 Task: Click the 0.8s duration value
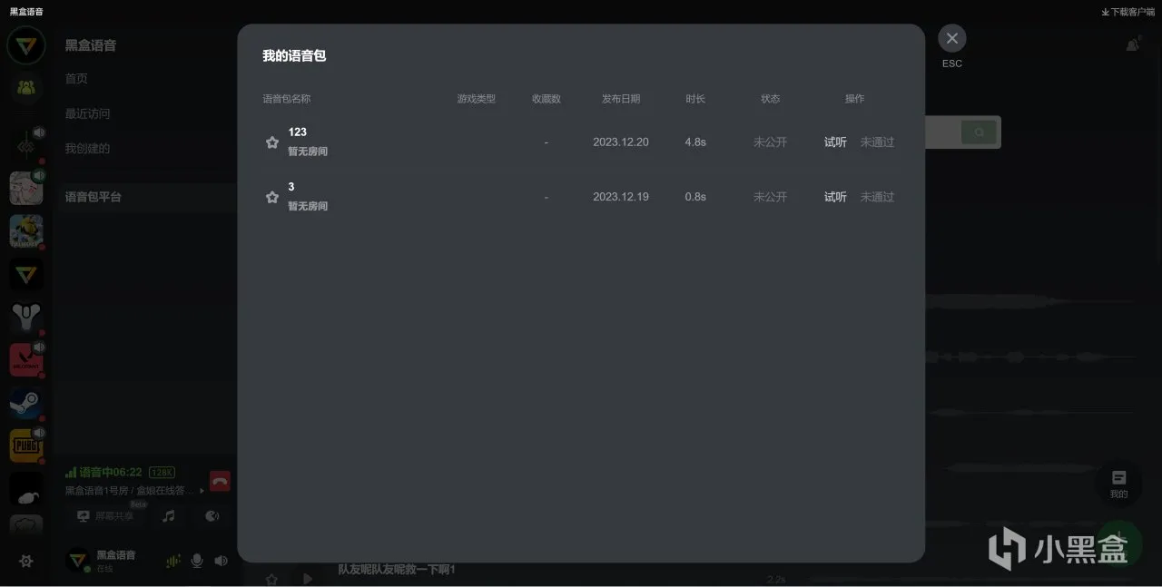pyautogui.click(x=695, y=197)
